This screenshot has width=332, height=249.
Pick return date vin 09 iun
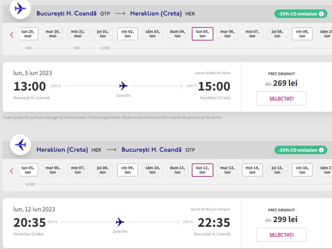click(128, 170)
